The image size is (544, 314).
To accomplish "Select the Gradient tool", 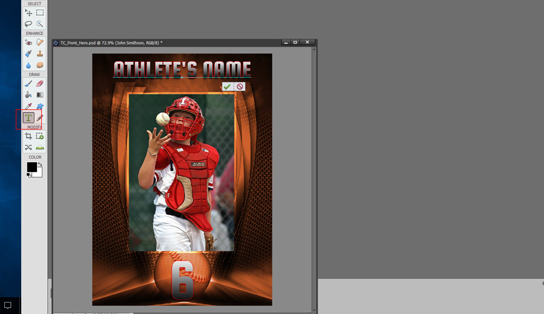I will point(40,95).
